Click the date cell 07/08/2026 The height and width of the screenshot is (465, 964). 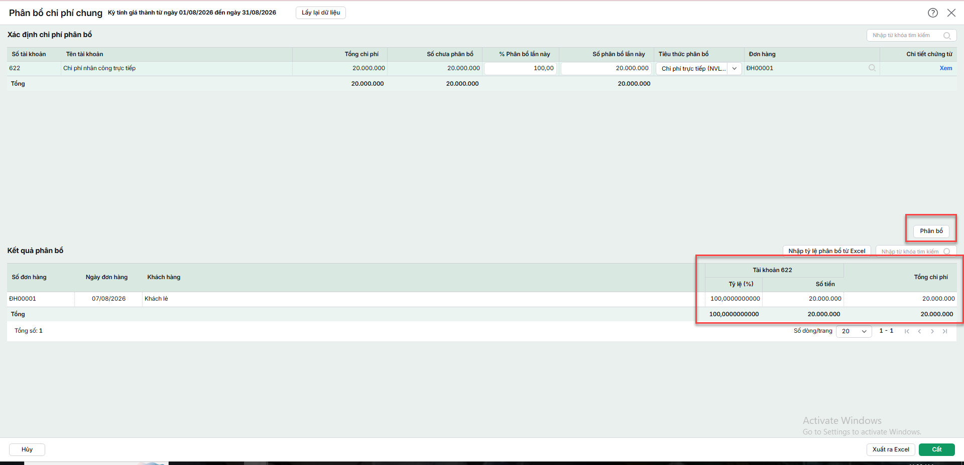pyautogui.click(x=108, y=299)
